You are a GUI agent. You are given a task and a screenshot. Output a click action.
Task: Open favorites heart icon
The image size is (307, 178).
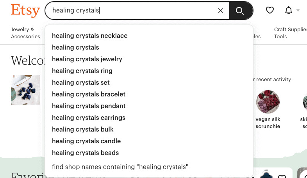point(270,11)
